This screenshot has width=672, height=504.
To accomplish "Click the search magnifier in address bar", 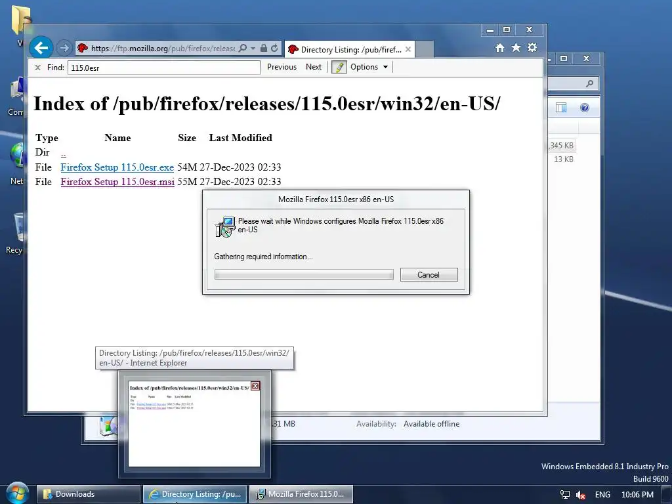I will pyautogui.click(x=243, y=48).
